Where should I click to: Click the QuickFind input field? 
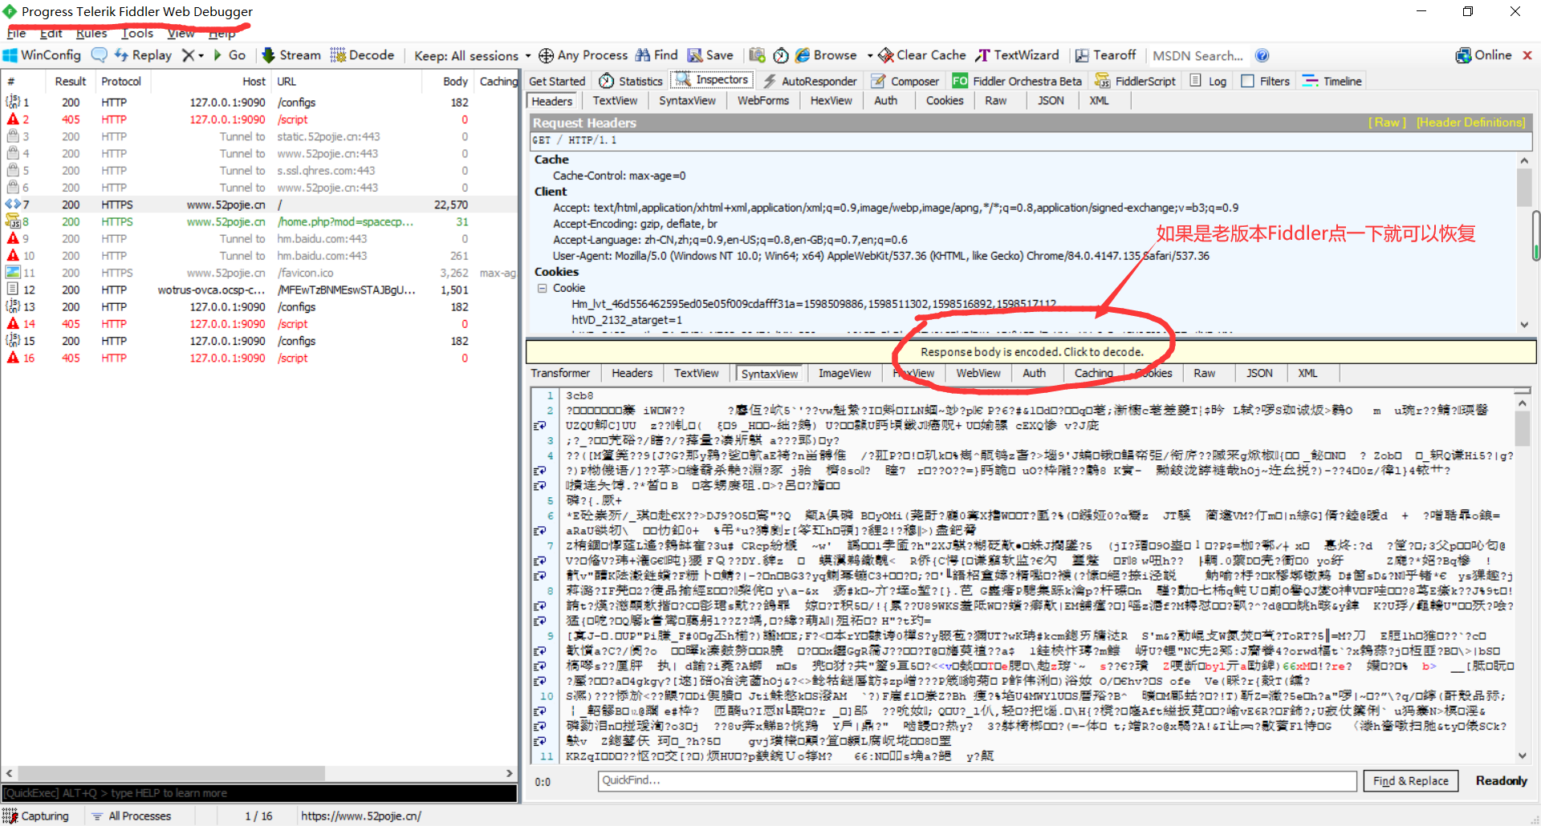pos(977,780)
